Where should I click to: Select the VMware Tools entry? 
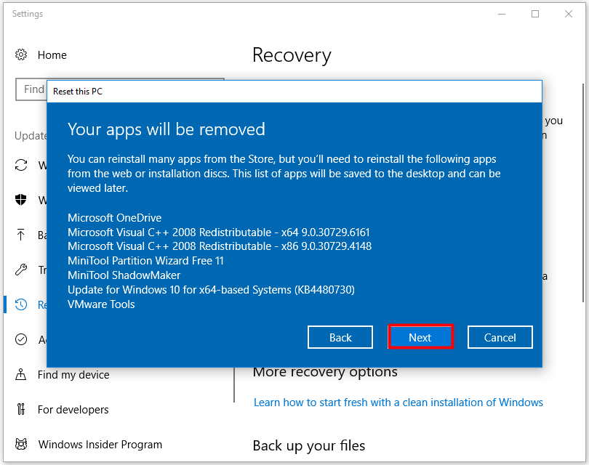[x=101, y=304]
